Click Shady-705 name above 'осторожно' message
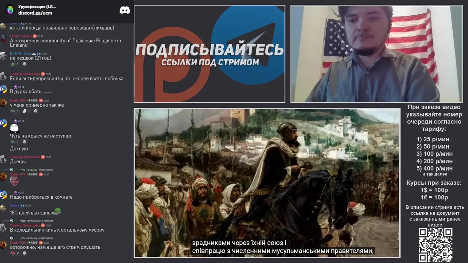This screenshot has width=468, height=263. tap(18, 243)
